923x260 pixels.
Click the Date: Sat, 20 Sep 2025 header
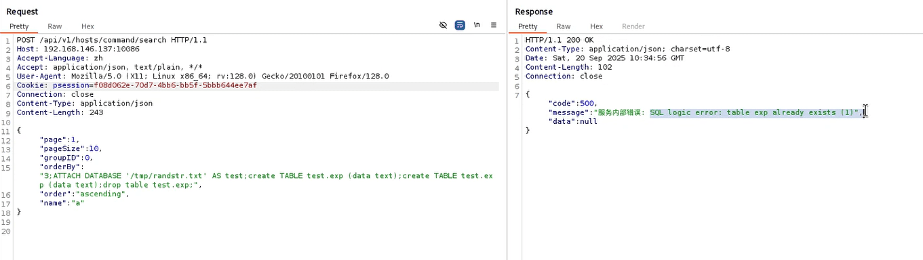pyautogui.click(x=605, y=58)
